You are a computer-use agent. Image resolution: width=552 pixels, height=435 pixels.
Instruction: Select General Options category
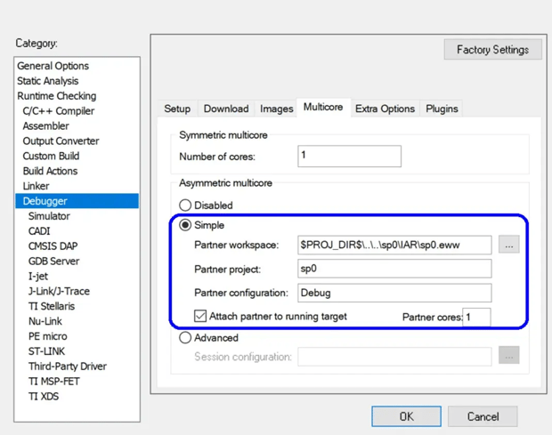pos(53,66)
